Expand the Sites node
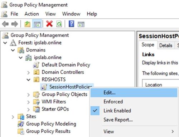 coord(13,117)
